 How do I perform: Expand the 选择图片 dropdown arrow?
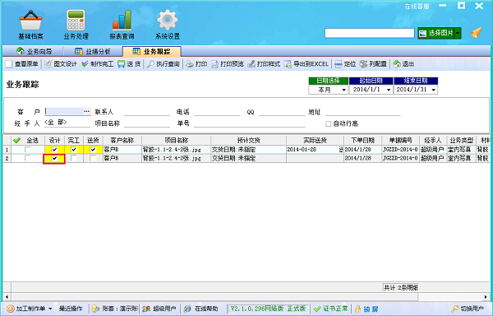(x=458, y=33)
